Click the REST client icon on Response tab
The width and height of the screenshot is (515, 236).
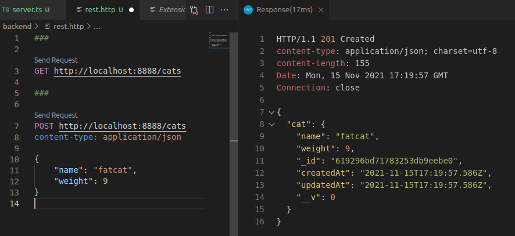tap(248, 10)
